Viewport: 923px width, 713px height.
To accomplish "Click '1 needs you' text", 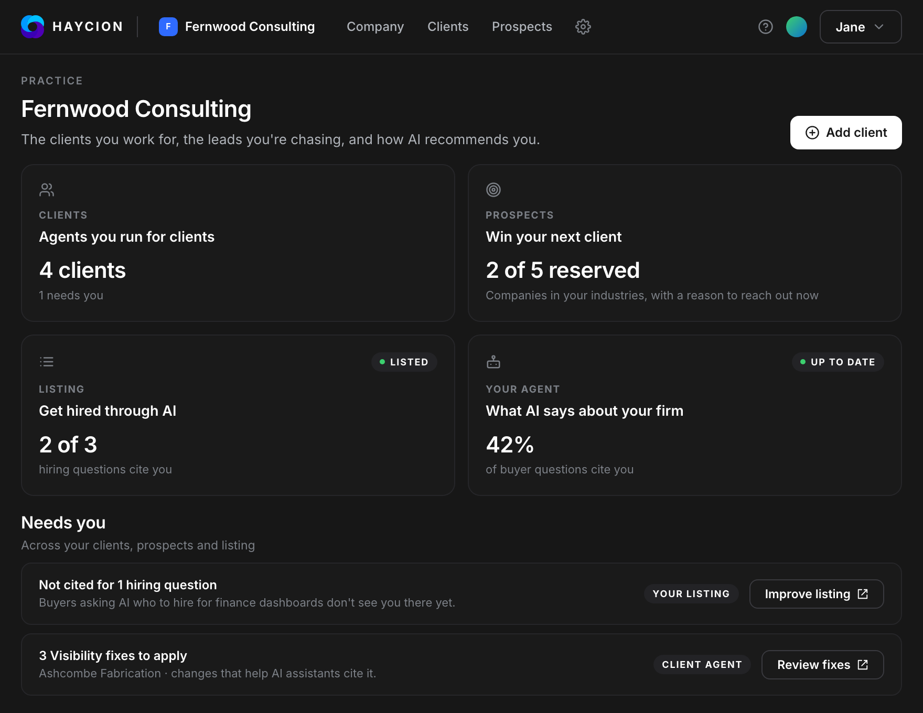I will pyautogui.click(x=71, y=295).
